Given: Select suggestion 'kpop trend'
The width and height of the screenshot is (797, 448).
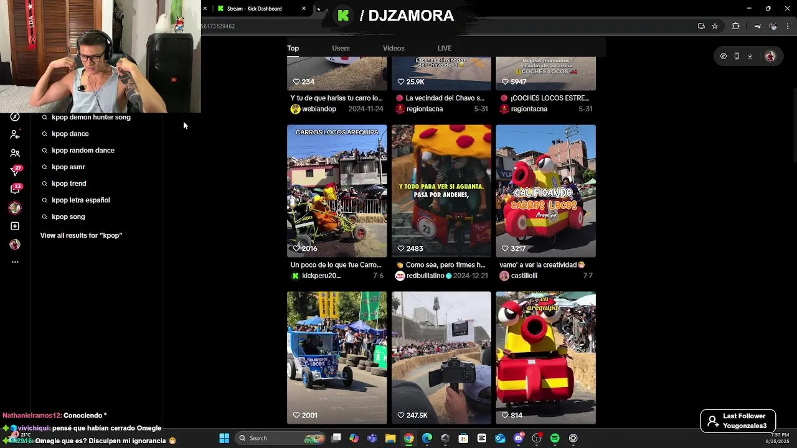Looking at the screenshot, I should point(69,184).
